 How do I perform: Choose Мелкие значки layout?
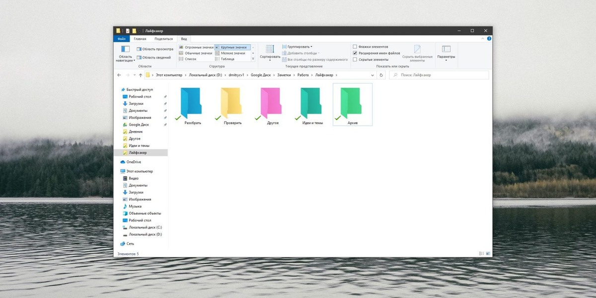(230, 53)
